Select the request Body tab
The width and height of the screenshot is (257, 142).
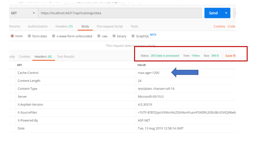(85, 27)
